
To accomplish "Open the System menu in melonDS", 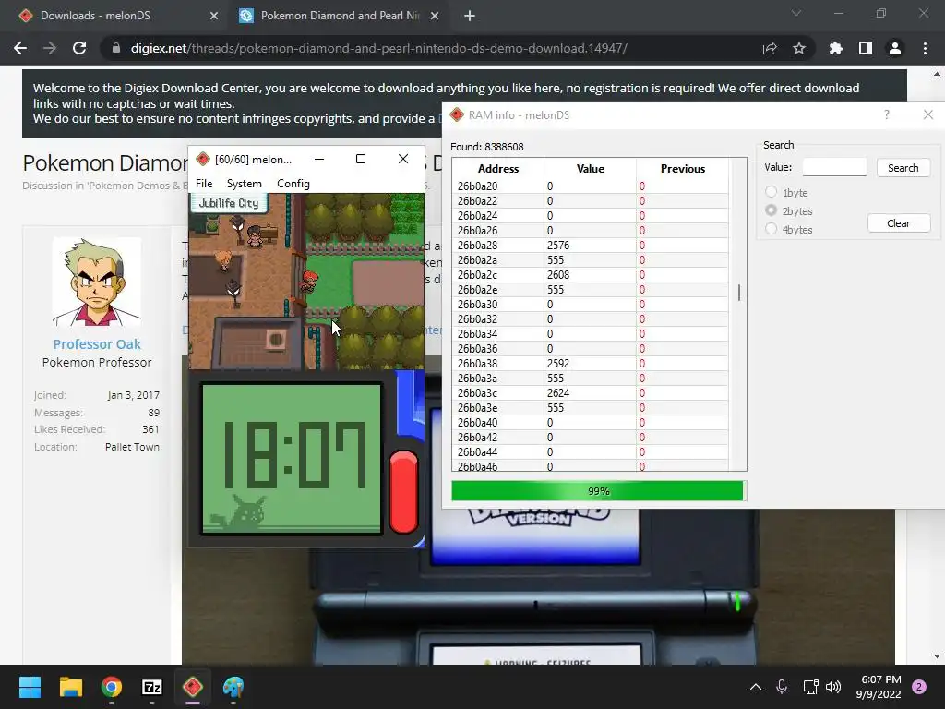I will [x=244, y=184].
